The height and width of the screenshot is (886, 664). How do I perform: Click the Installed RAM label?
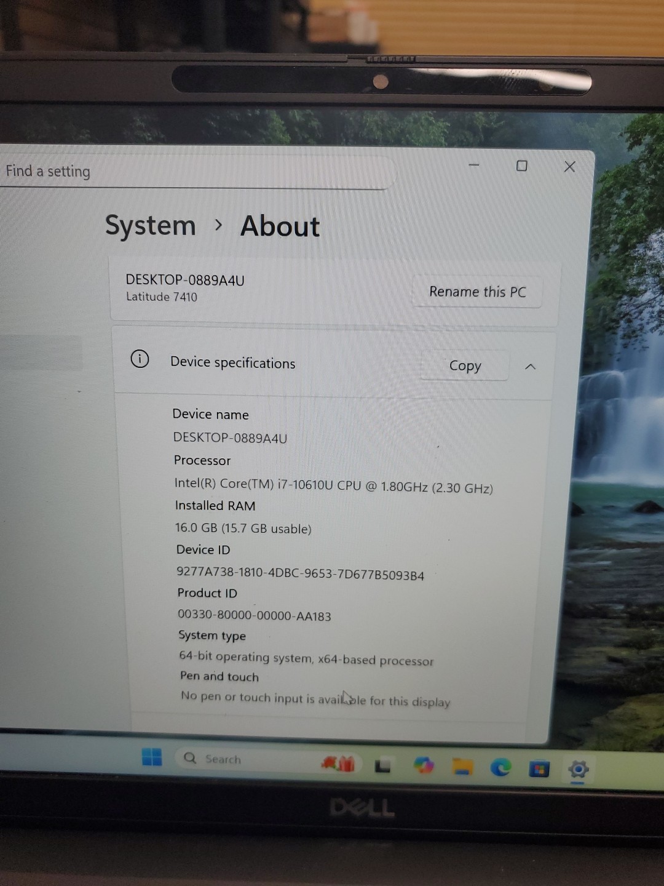click(x=215, y=505)
